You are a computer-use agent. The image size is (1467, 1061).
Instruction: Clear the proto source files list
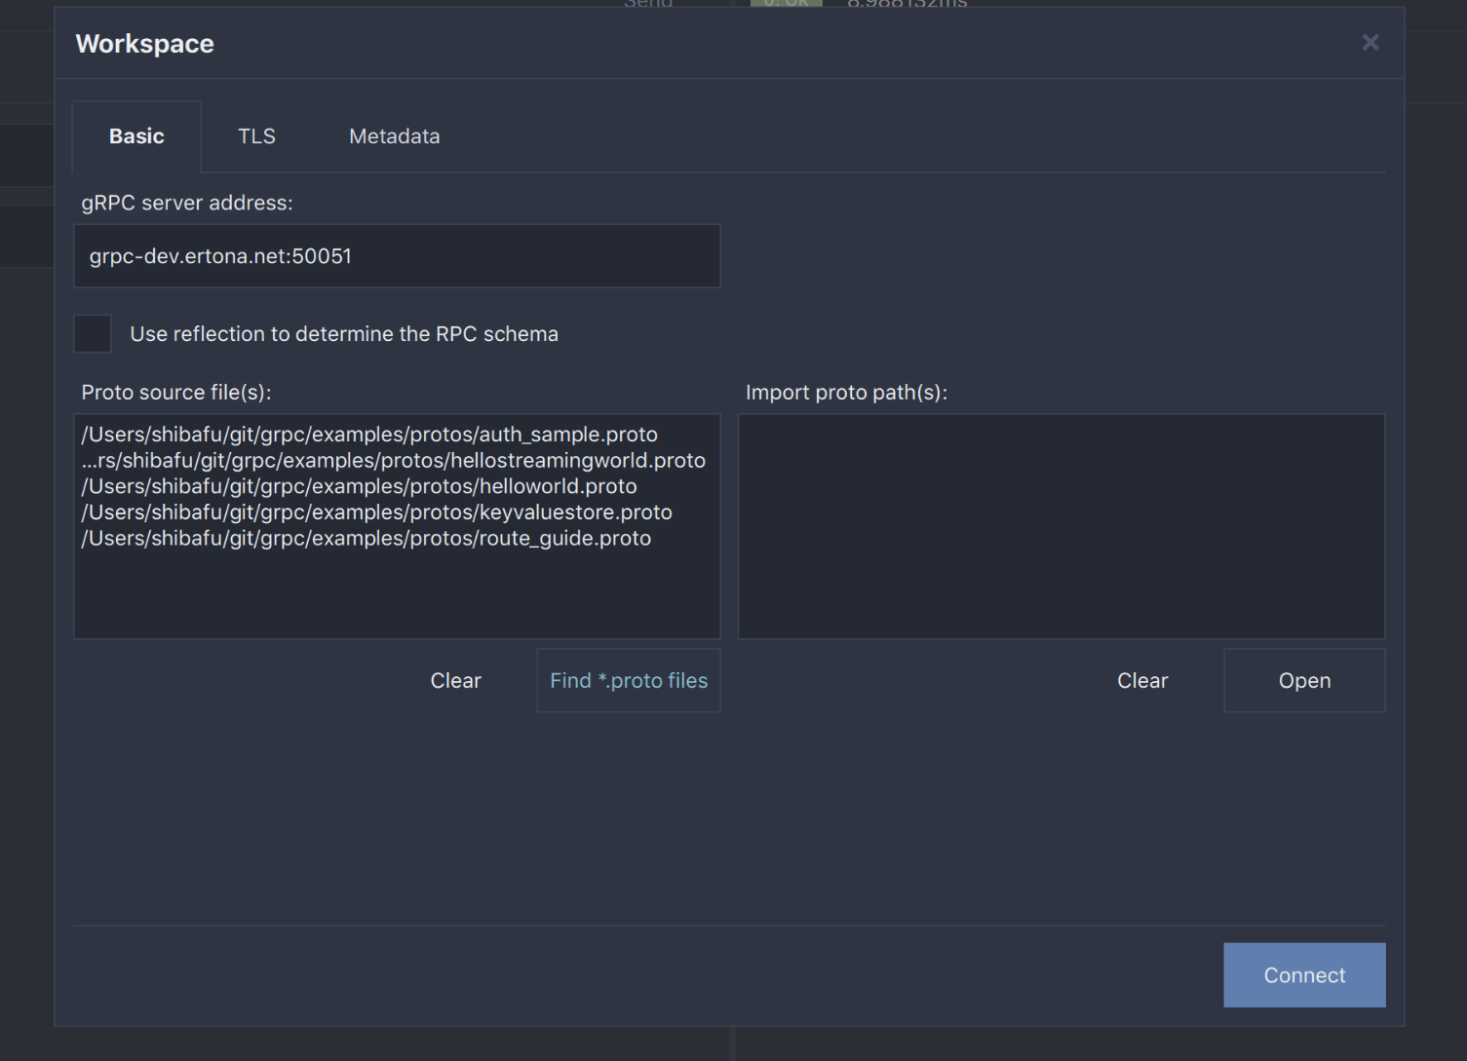pyautogui.click(x=455, y=681)
